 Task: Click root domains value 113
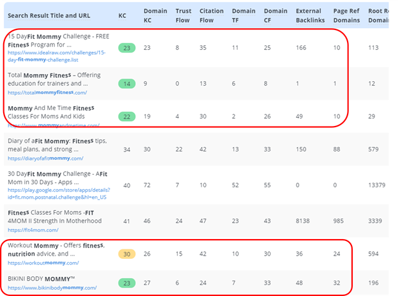[x=373, y=47]
